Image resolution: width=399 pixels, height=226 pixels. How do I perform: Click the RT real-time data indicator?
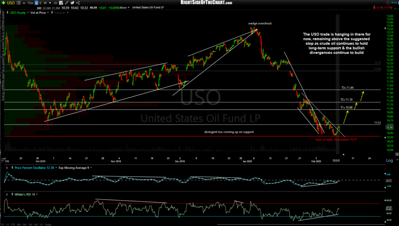[396, 3]
